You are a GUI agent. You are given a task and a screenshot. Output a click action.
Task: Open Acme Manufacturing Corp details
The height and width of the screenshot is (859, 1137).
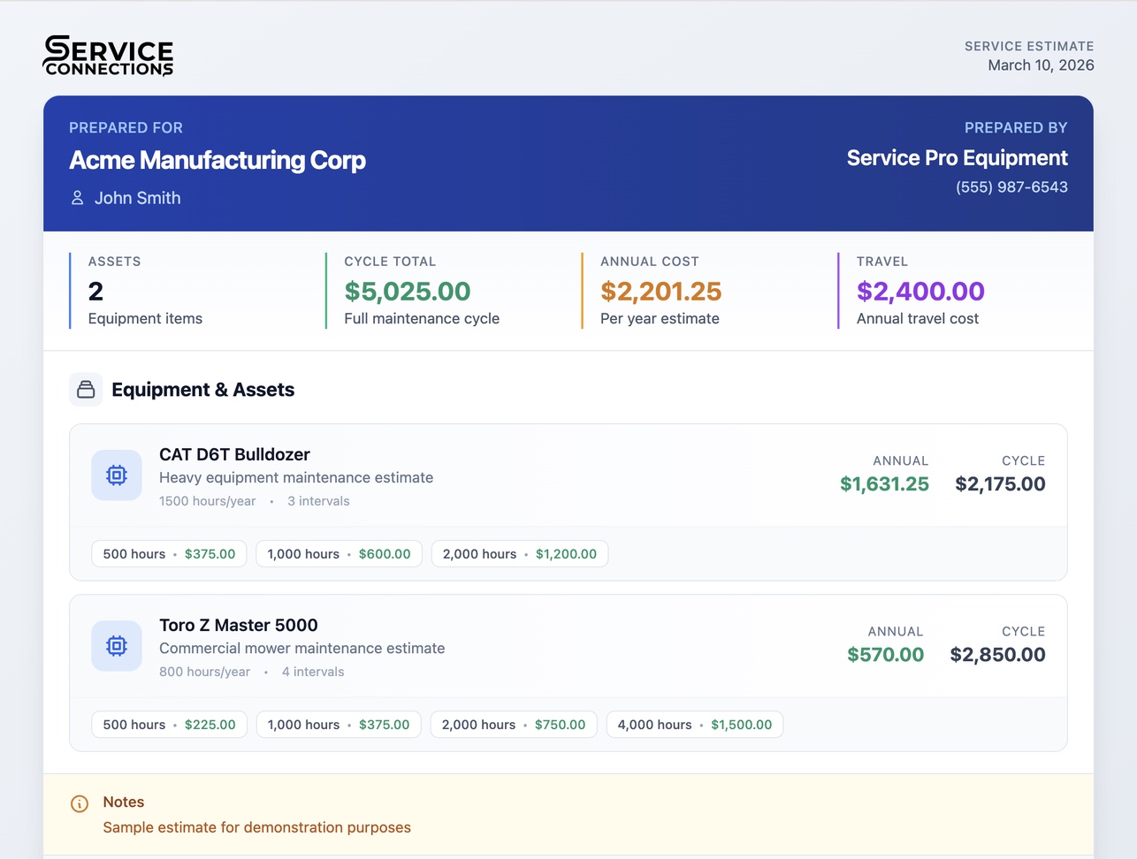point(217,161)
